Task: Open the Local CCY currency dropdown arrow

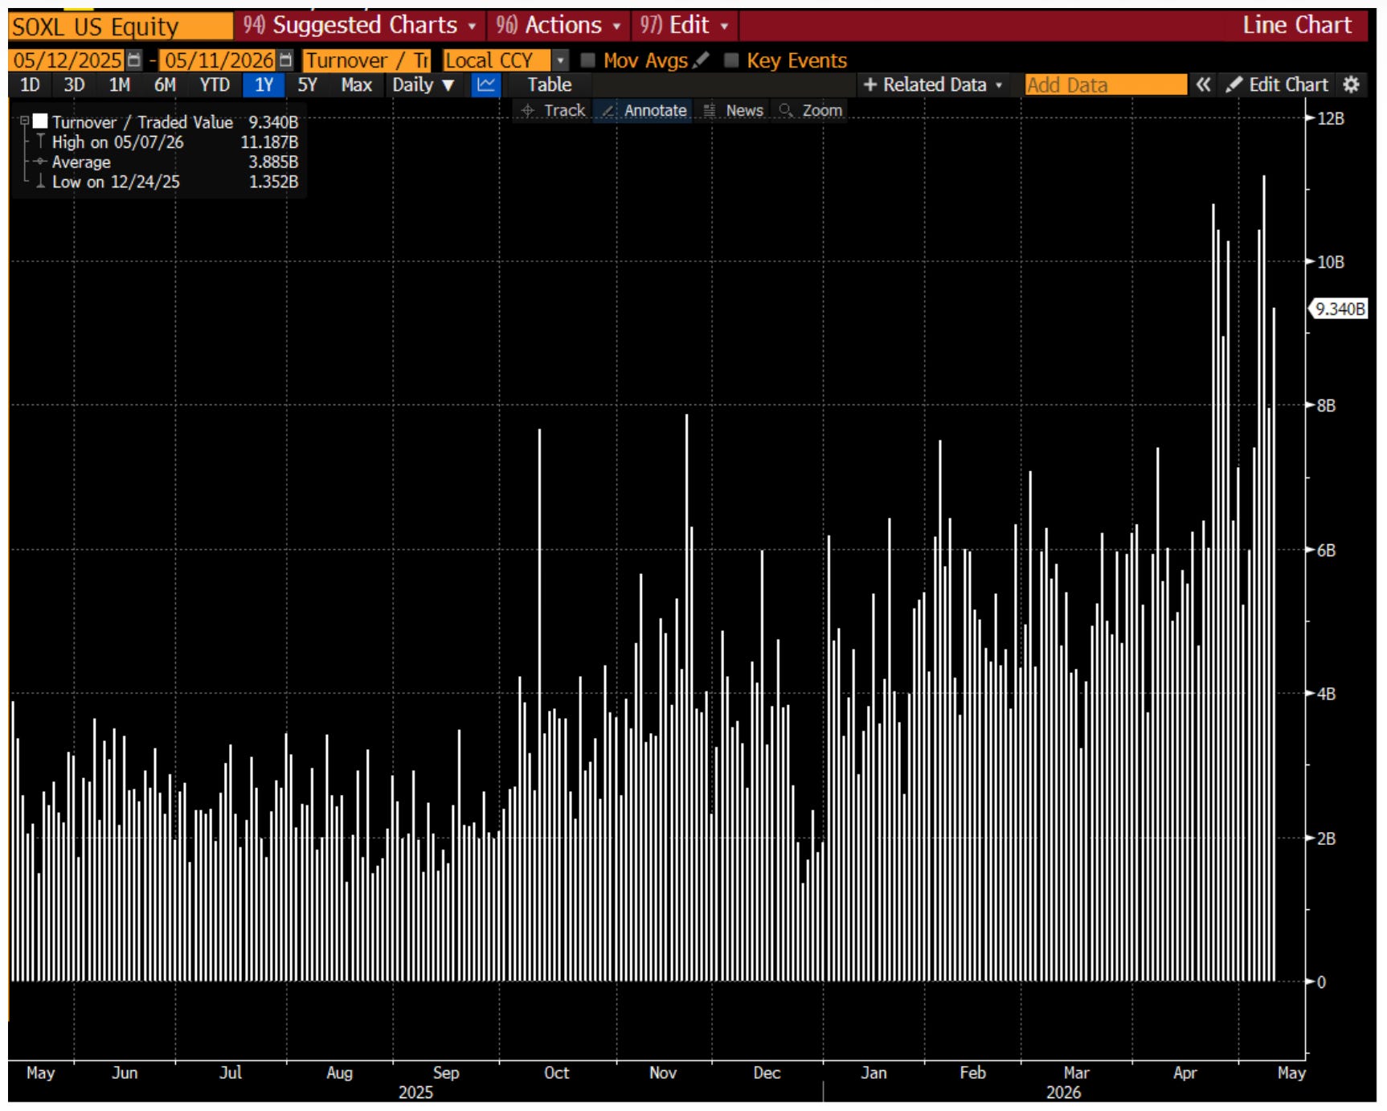Action: pyautogui.click(x=560, y=60)
